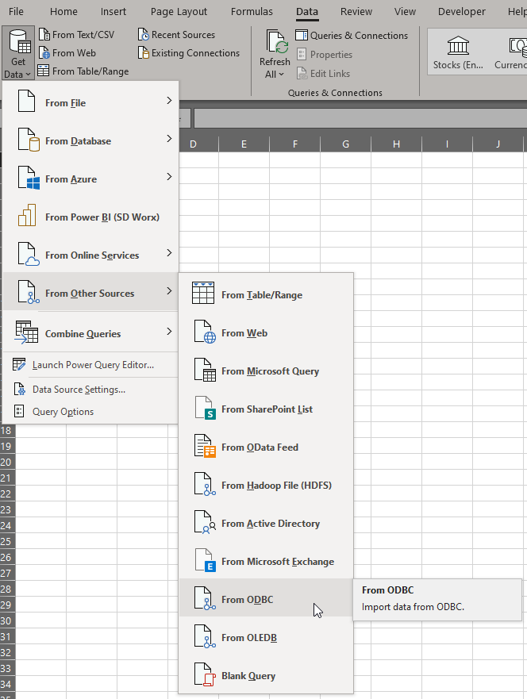Open Queries & Connections pane button
Viewport: 527px width, 699px height.
click(x=352, y=35)
